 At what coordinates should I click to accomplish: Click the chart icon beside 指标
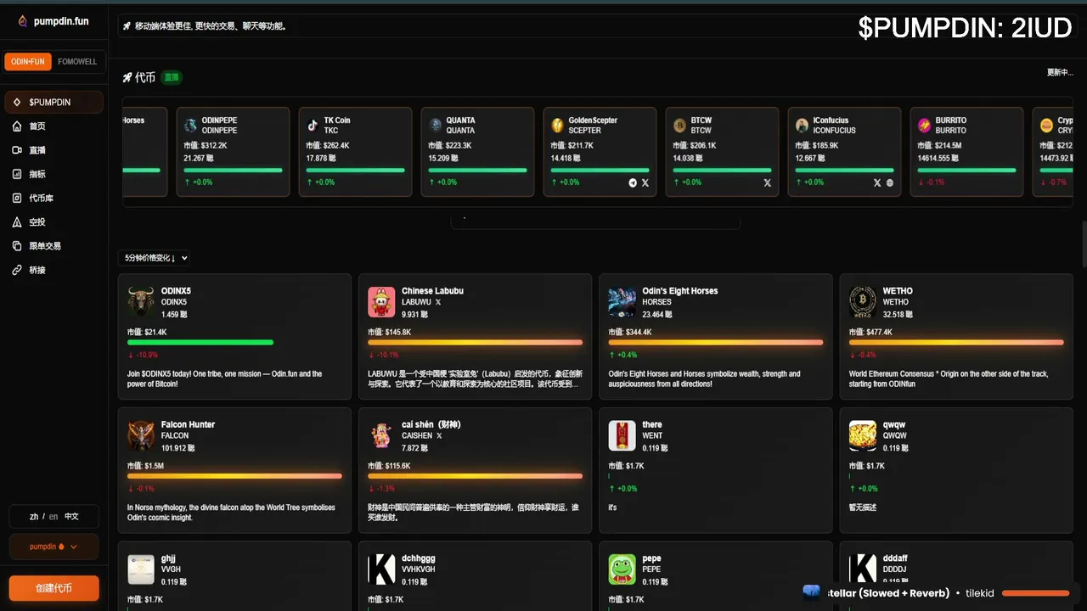17,174
